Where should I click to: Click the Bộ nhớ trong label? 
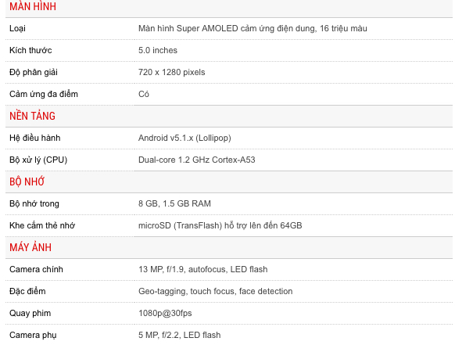coord(34,203)
